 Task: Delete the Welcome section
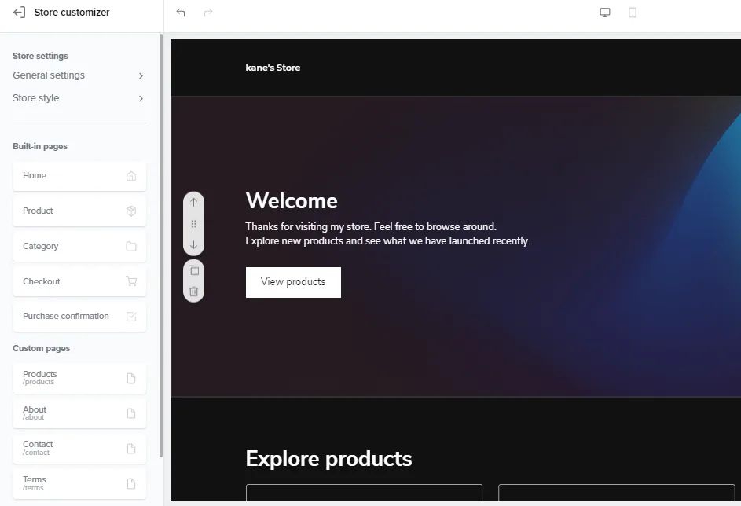click(x=194, y=291)
